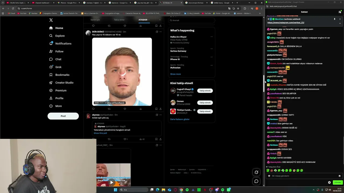This screenshot has height=193, width=344.
Task: Open Kick chat settings gear
Action: 329,183
